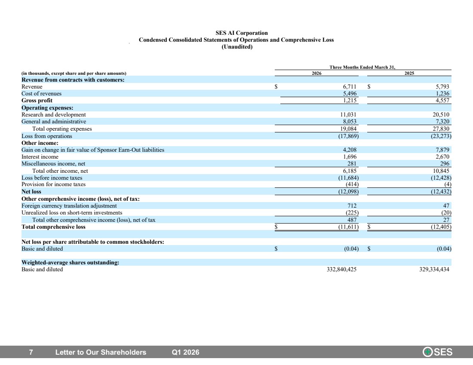
Task: Click the 'Interest income' row label
Action: point(40,157)
